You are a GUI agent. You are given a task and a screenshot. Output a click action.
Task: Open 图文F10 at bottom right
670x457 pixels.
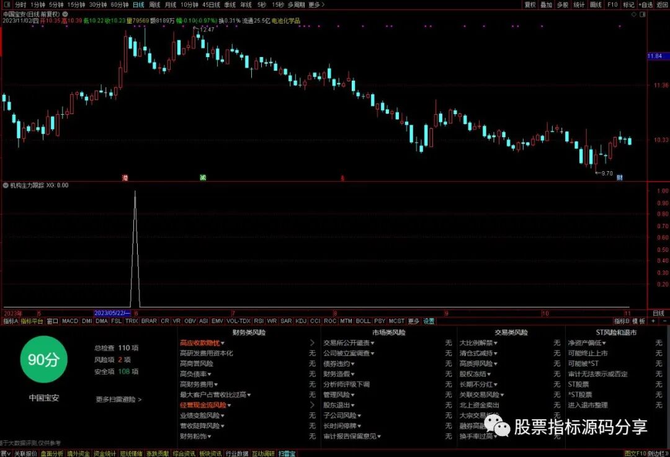(635, 453)
